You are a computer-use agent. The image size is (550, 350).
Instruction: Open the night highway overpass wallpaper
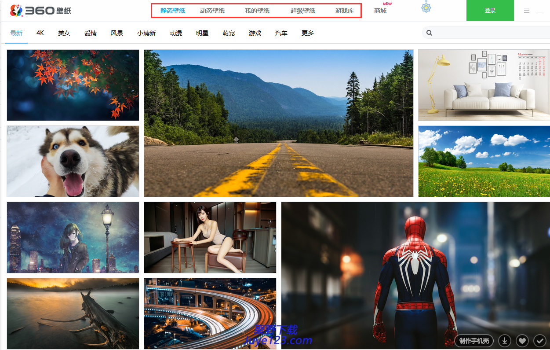pos(210,313)
